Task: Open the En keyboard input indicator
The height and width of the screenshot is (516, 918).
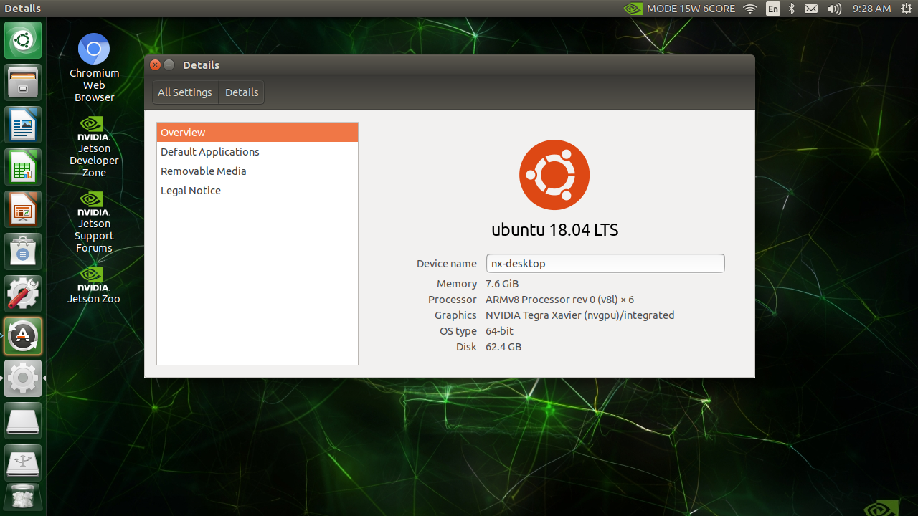Action: 772,9
